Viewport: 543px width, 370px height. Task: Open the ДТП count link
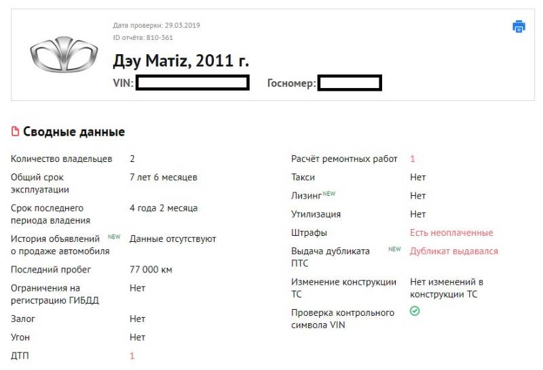pos(132,356)
